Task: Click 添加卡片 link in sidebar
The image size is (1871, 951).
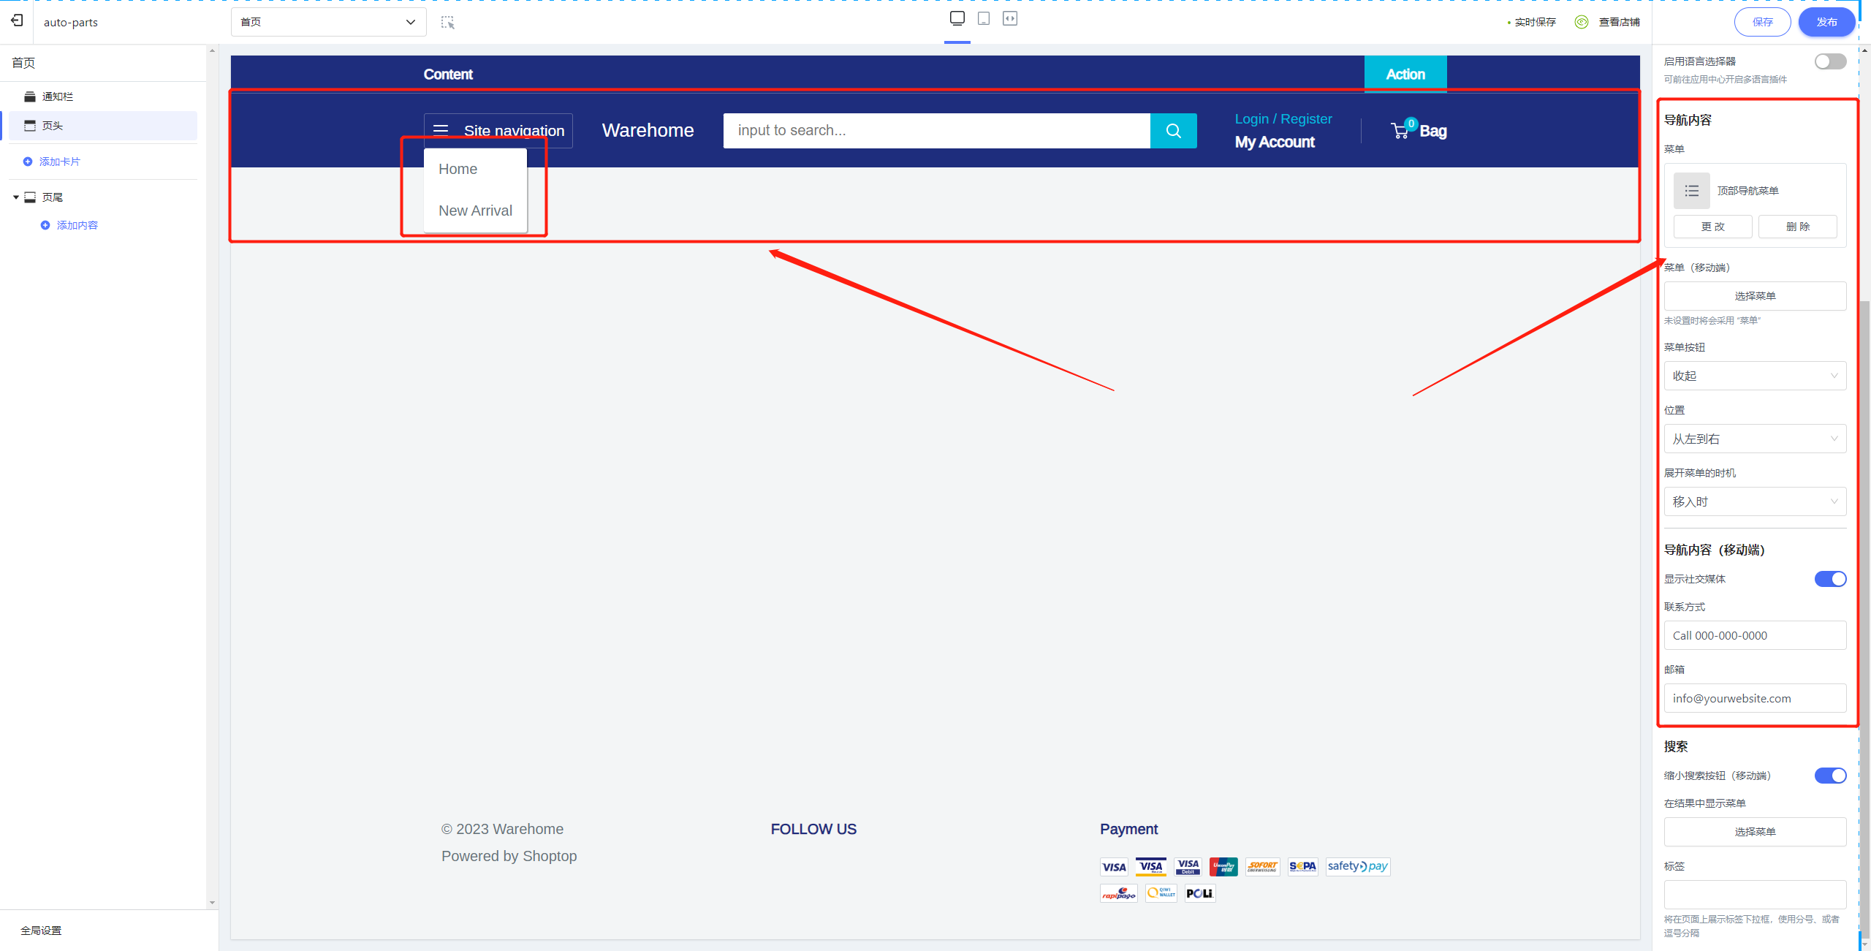Action: click(60, 162)
